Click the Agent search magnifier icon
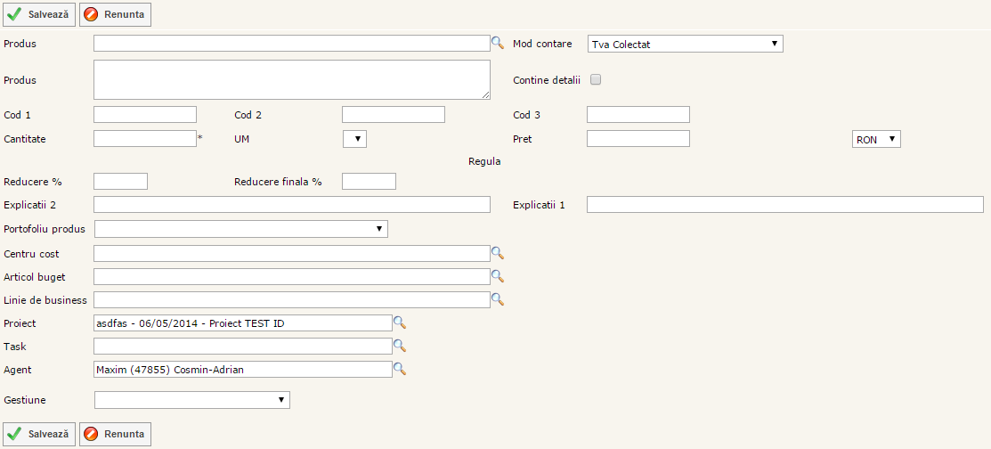The height and width of the screenshot is (449, 991). pos(400,369)
